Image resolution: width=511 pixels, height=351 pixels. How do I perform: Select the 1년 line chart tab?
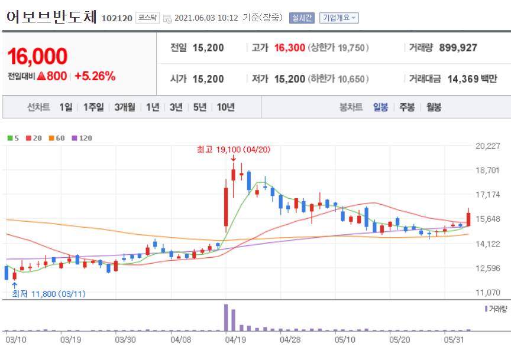click(153, 107)
